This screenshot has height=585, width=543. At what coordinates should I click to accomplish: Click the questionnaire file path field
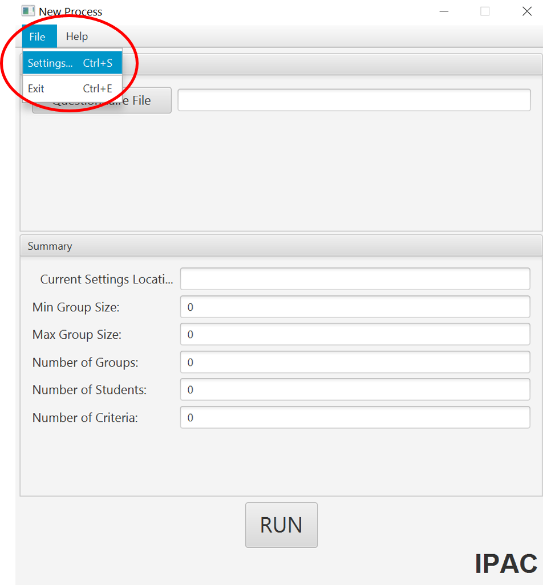pyautogui.click(x=354, y=99)
